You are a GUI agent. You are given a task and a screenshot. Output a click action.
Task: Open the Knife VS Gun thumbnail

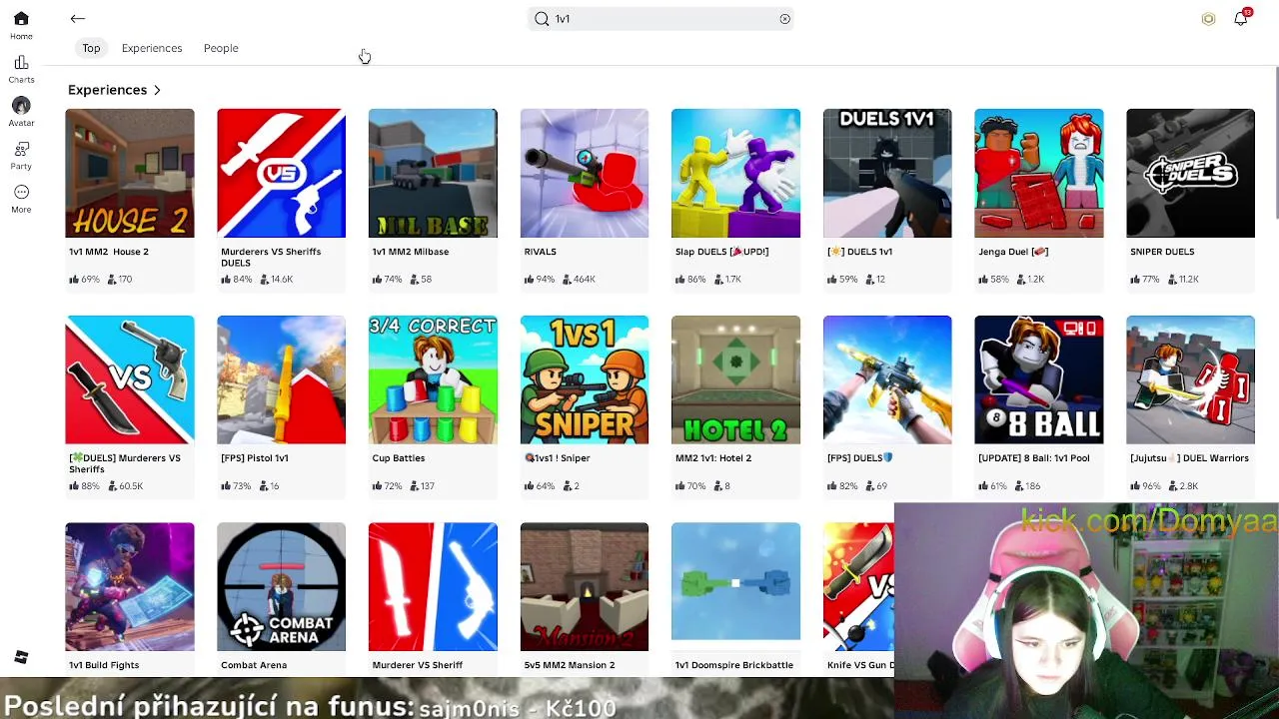pyautogui.click(x=858, y=586)
